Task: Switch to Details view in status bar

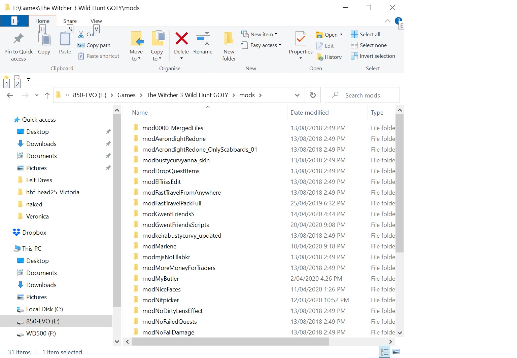Action: tap(384, 352)
